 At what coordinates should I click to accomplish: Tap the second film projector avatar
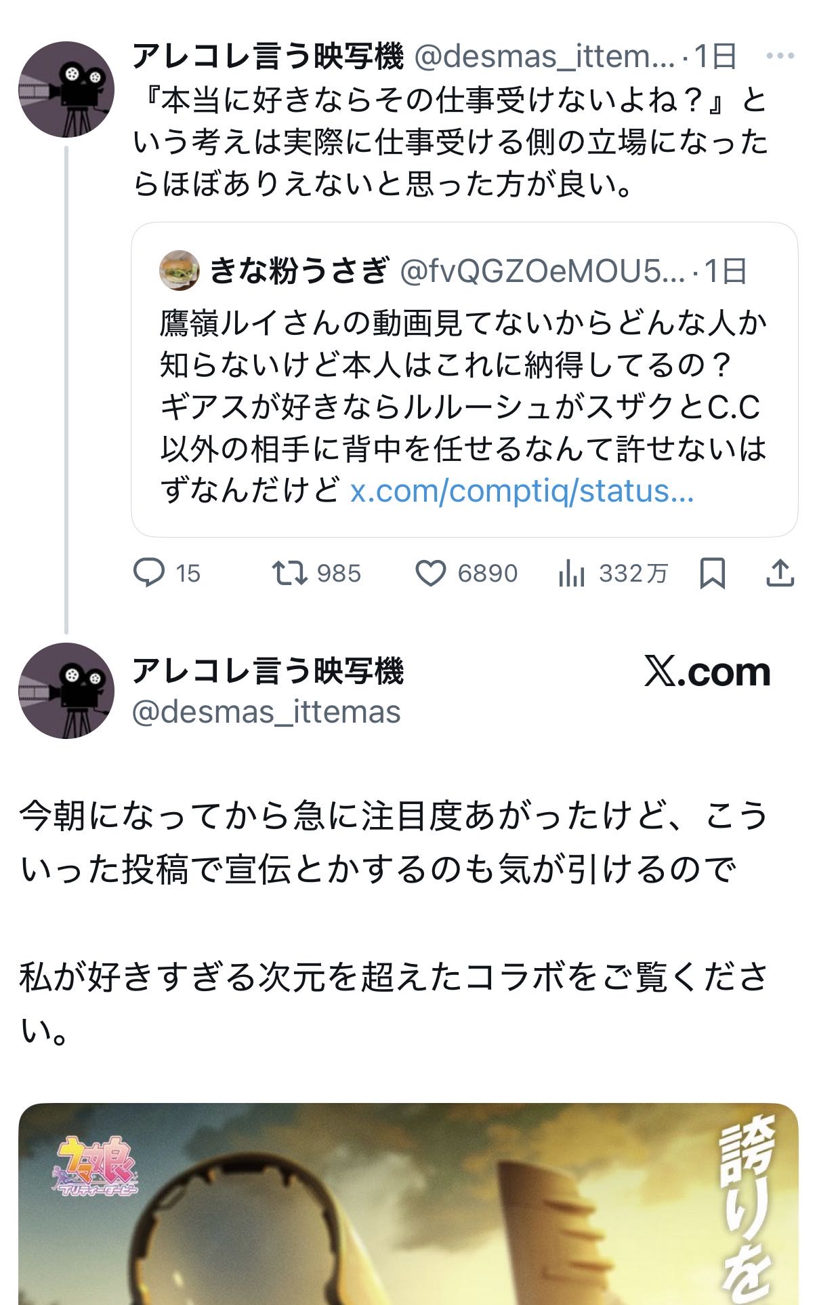click(x=66, y=691)
